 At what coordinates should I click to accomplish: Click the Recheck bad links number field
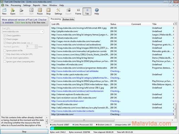[x=31, y=47]
